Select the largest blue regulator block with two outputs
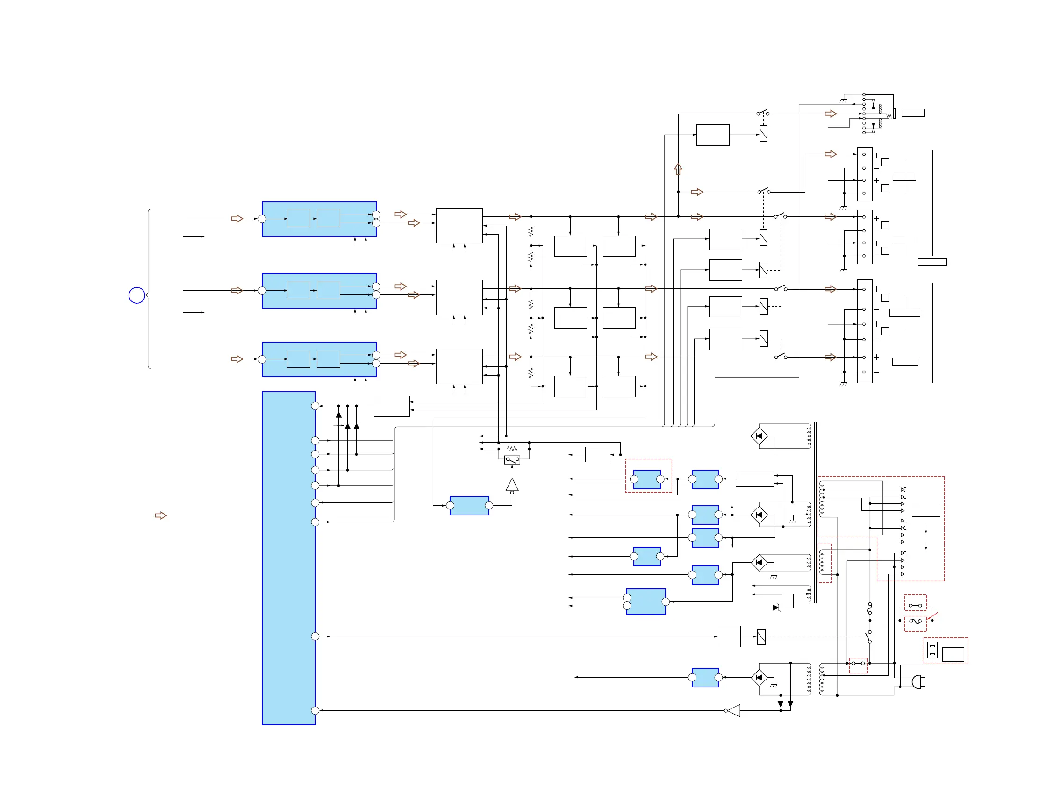This screenshot has height=787, width=1047. pyautogui.click(x=645, y=601)
